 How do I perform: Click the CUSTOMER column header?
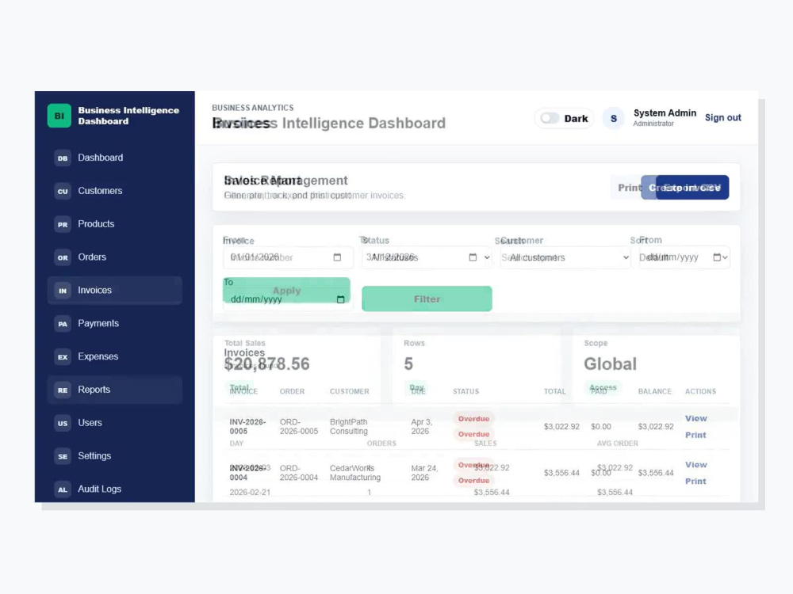coord(350,391)
